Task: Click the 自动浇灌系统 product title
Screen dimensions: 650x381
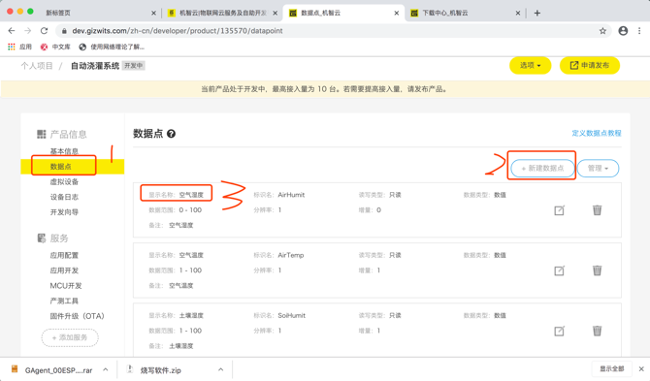Action: (x=95, y=66)
